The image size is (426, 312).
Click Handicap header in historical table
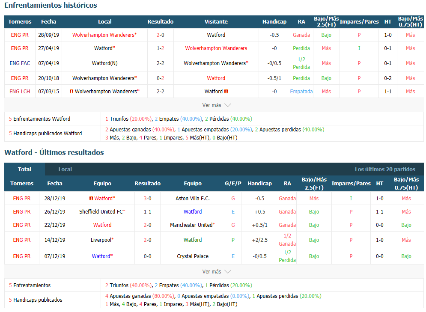[x=274, y=22]
